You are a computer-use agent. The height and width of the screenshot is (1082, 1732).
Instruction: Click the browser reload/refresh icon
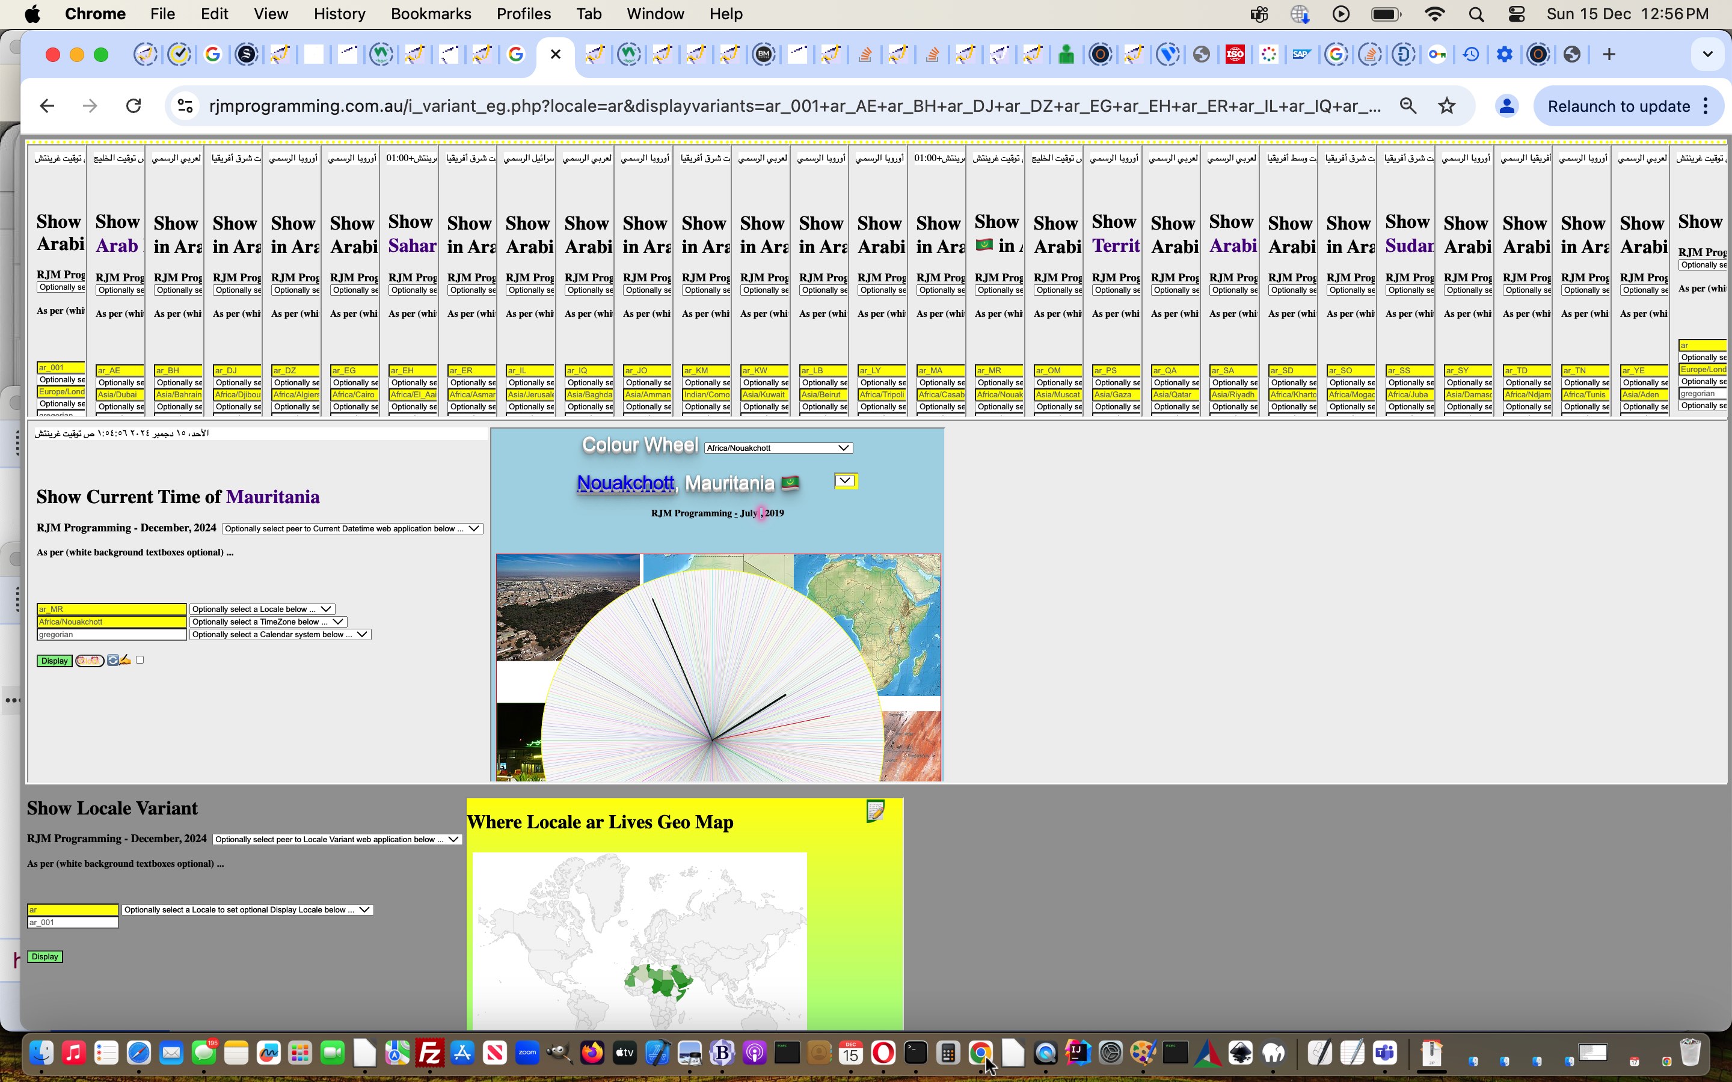[x=134, y=105]
